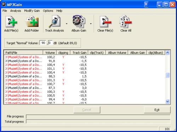Image resolution: width=177 pixels, height=132 pixels.
Task: Click the Total progress bar
Action: 98,121
